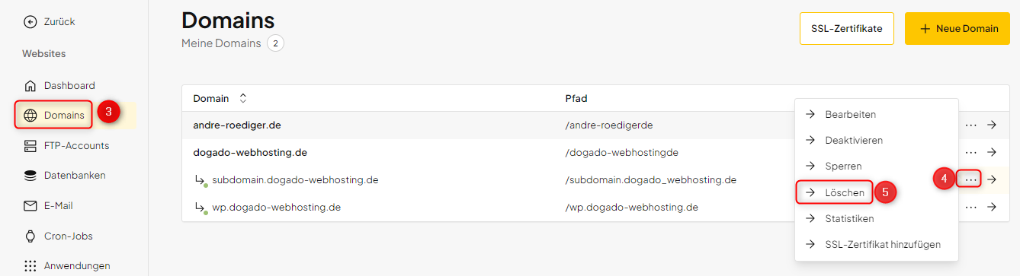Sort the table by Domain column

(x=243, y=98)
